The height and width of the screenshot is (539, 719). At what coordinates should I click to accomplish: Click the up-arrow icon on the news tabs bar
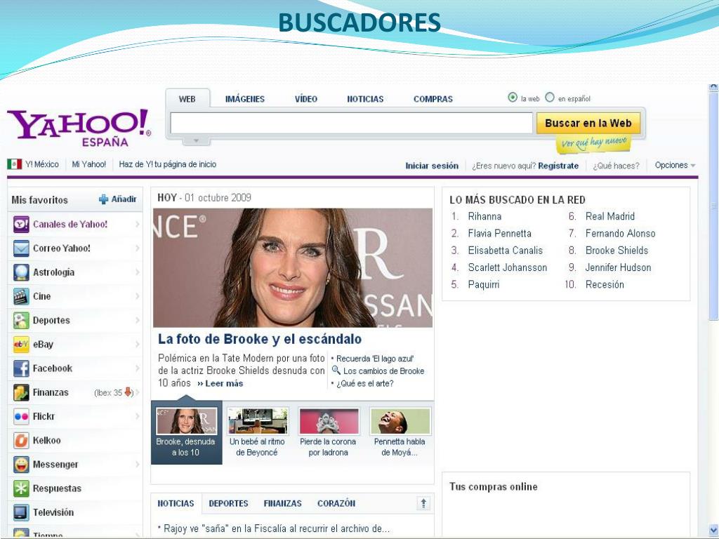(x=423, y=503)
